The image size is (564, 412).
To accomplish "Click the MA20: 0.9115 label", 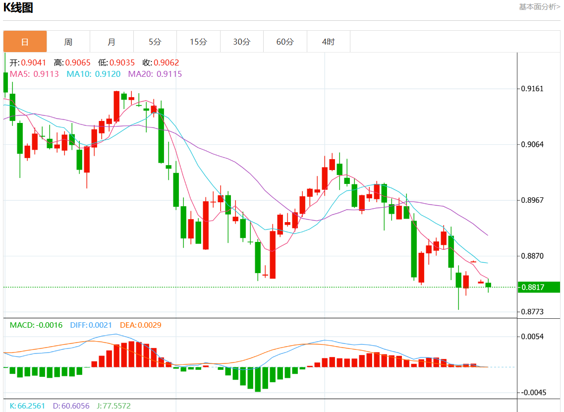I will [155, 74].
